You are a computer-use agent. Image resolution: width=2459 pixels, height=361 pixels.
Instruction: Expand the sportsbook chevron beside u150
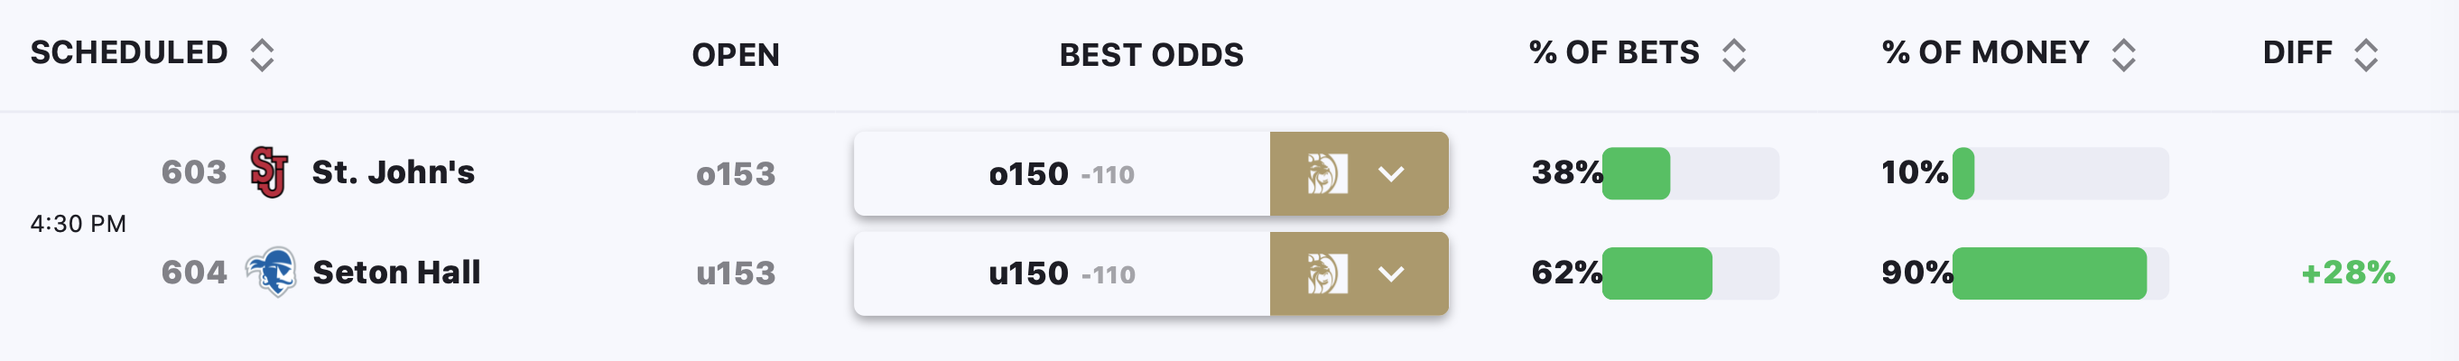point(1392,274)
